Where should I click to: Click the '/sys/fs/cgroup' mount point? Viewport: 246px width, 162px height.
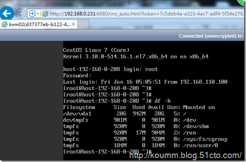coord(205,139)
